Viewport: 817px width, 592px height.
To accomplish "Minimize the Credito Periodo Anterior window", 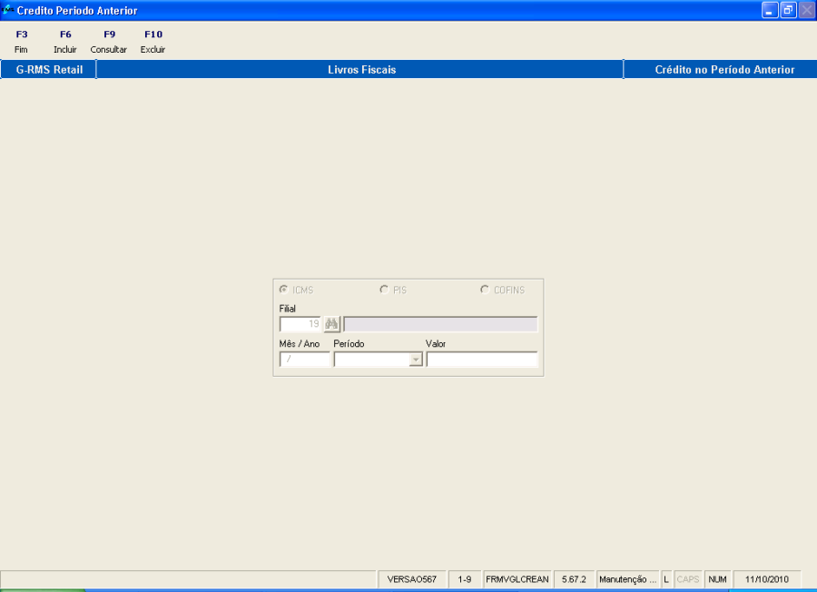I will 770,10.
